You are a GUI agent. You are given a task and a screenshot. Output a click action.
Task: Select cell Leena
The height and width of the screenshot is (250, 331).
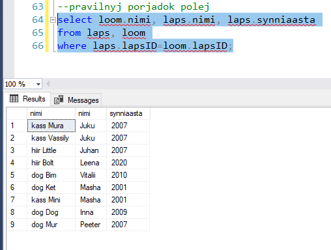pos(91,163)
